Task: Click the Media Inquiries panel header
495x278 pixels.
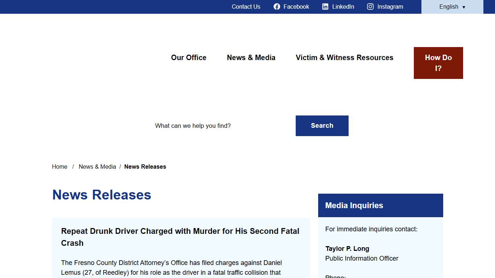Action: point(354,205)
